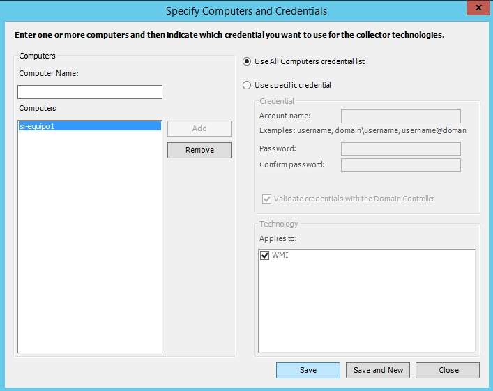
Task: Click the Account name field
Action: coord(400,116)
